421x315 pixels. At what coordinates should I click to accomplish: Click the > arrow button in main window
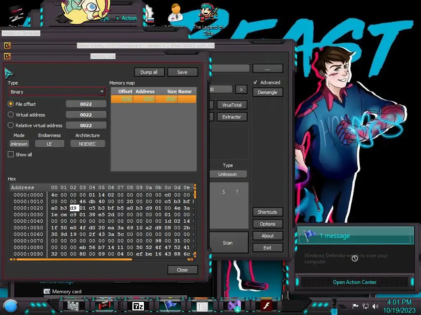(x=241, y=89)
